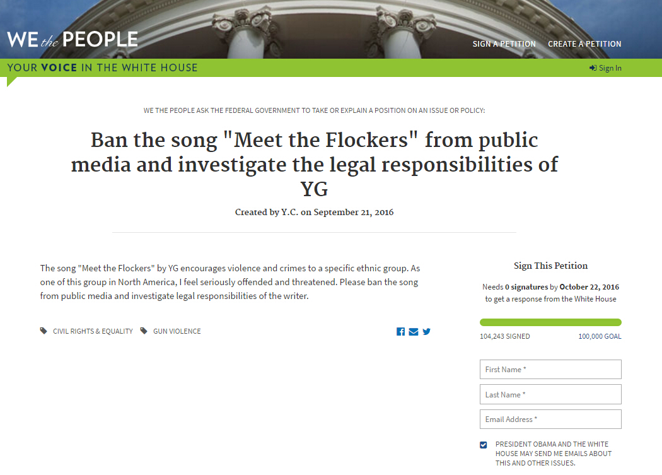Share petition on Facebook
The image size is (662, 475).
click(400, 332)
